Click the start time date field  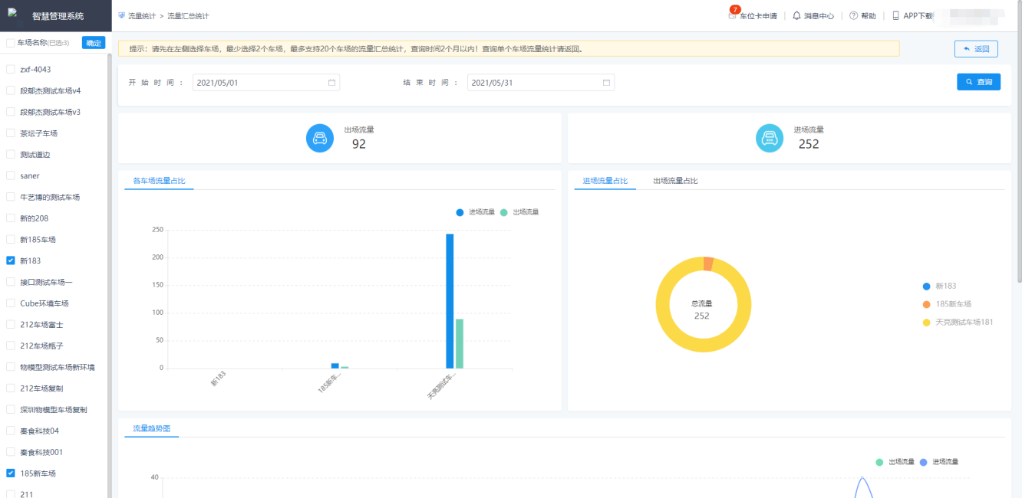pos(265,83)
